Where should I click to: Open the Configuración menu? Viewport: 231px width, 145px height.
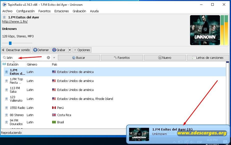pos(25,11)
